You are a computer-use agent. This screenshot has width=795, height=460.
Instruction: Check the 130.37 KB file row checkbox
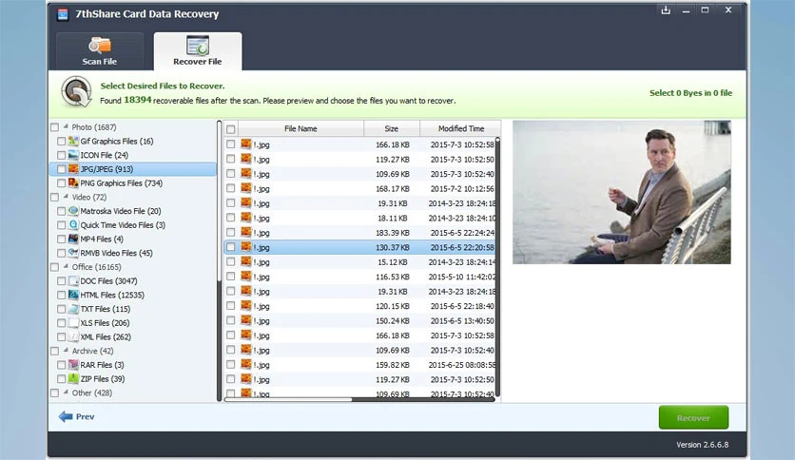(231, 247)
